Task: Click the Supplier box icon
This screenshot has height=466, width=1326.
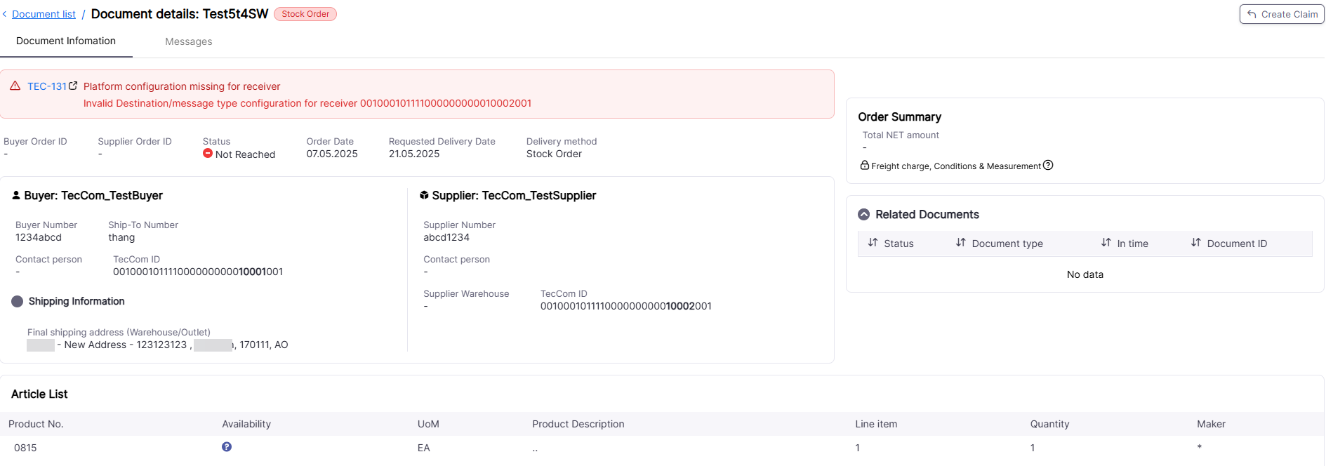Action: click(x=424, y=195)
